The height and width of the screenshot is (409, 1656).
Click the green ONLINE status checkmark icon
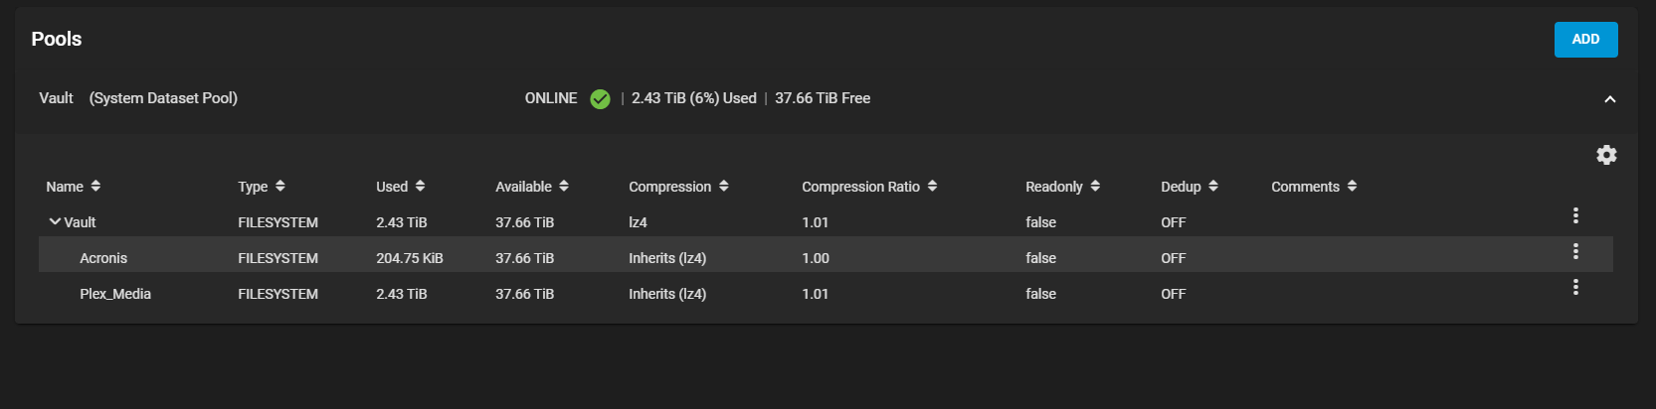click(x=600, y=98)
